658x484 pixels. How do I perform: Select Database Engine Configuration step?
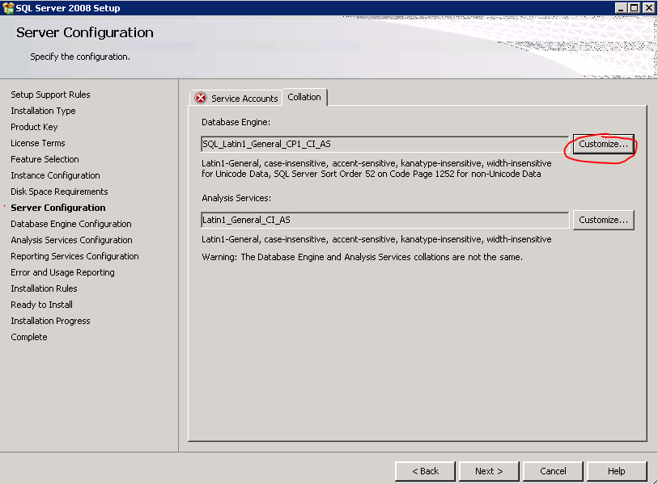pos(71,224)
